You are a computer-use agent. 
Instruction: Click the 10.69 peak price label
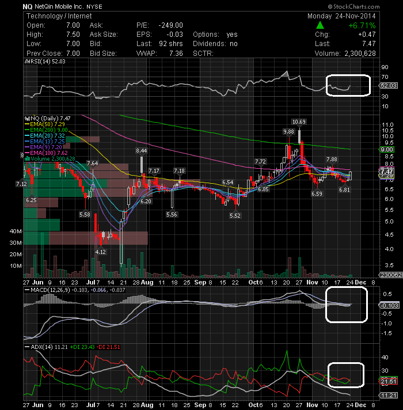click(299, 122)
